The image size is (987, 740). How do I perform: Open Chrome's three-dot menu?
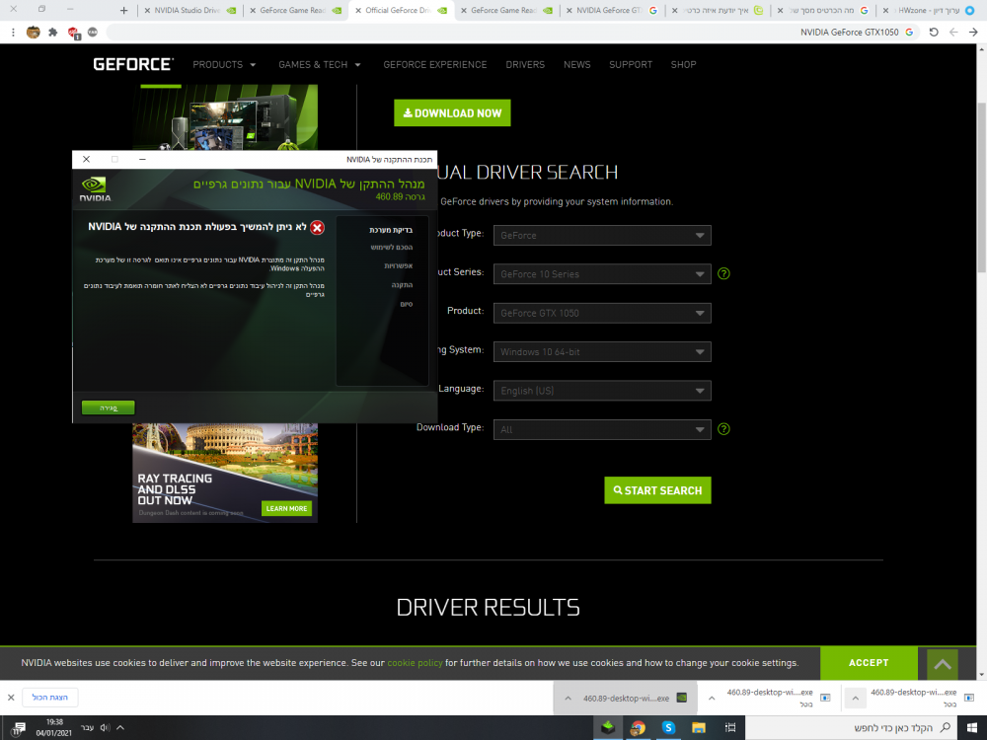click(x=13, y=33)
